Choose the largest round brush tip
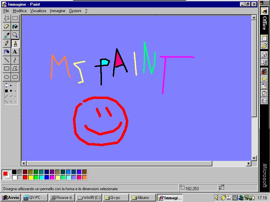The image size is (270, 202). click(x=6, y=86)
